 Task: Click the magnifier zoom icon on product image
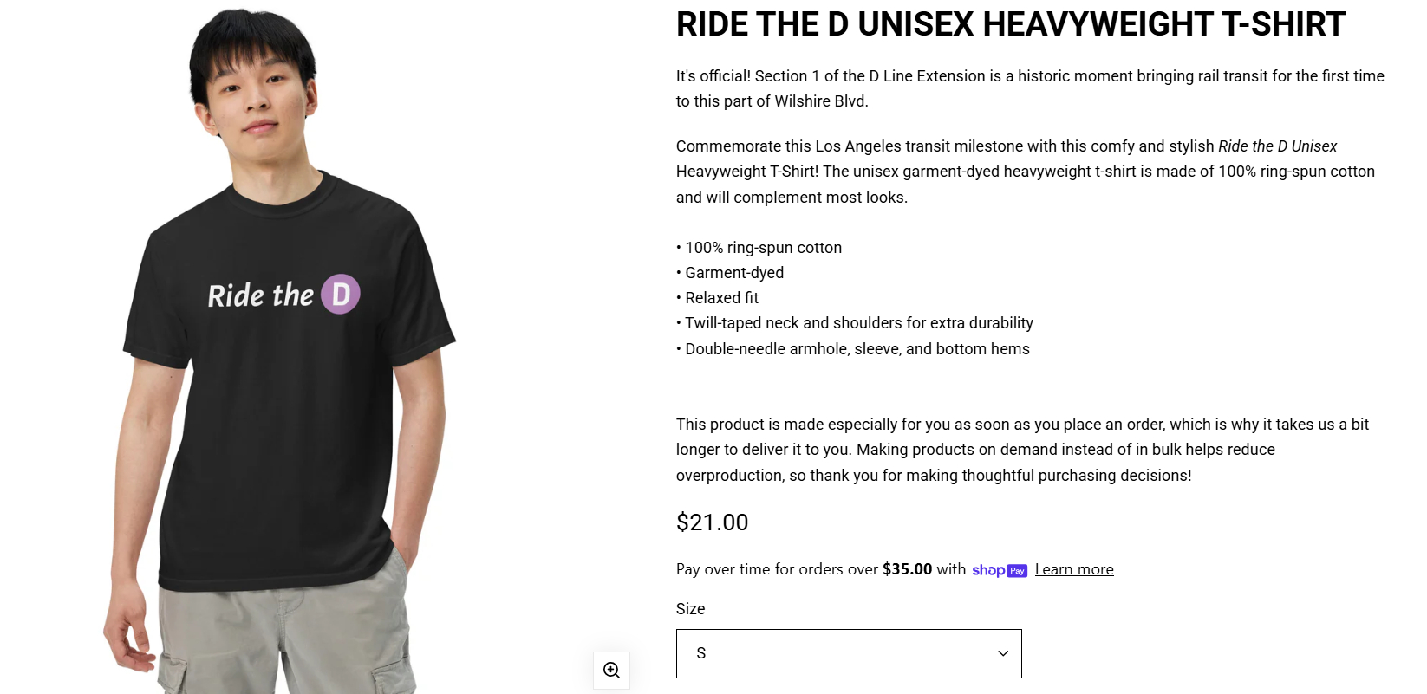click(611, 670)
